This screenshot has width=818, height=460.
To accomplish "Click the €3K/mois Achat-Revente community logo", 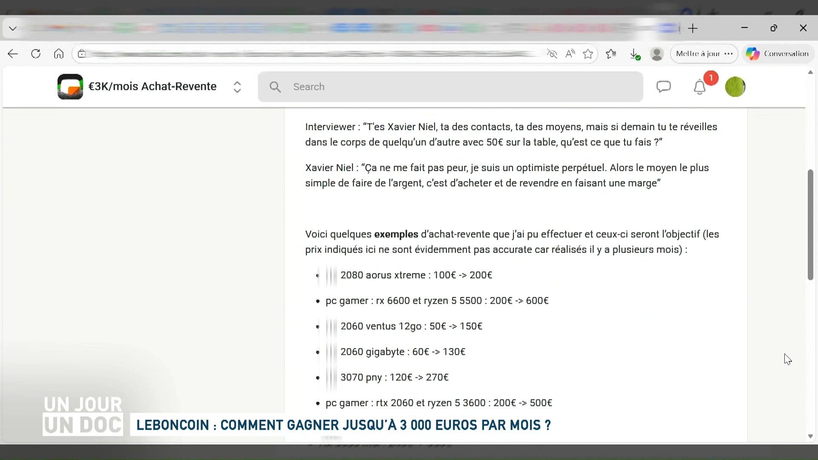I will [70, 86].
